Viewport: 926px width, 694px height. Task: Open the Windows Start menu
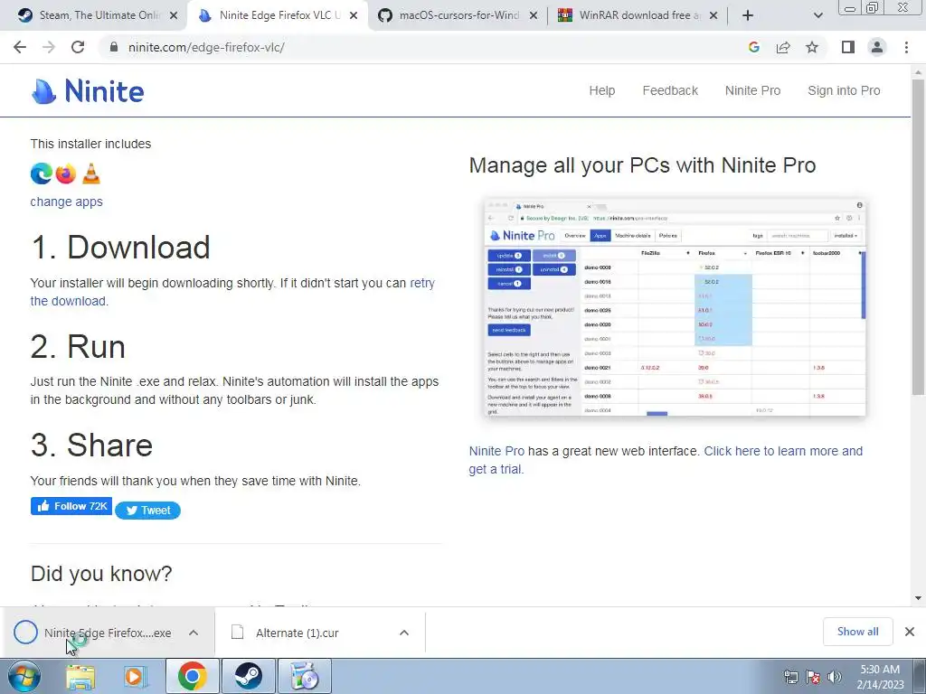[x=24, y=676]
